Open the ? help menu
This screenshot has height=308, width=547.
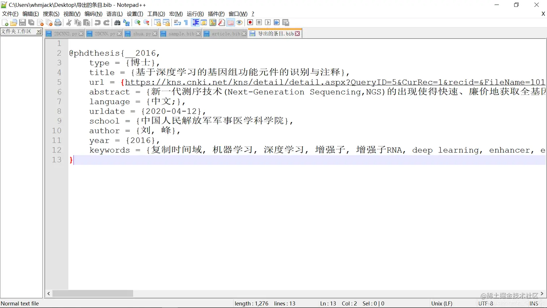coord(253,14)
